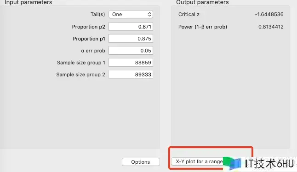Click the α err prob label
Screen dimensions: 297x172
pyautogui.click(x=93, y=51)
